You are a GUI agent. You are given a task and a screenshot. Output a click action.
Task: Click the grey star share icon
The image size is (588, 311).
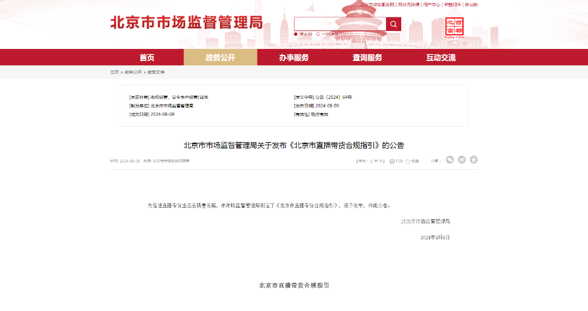474,160
